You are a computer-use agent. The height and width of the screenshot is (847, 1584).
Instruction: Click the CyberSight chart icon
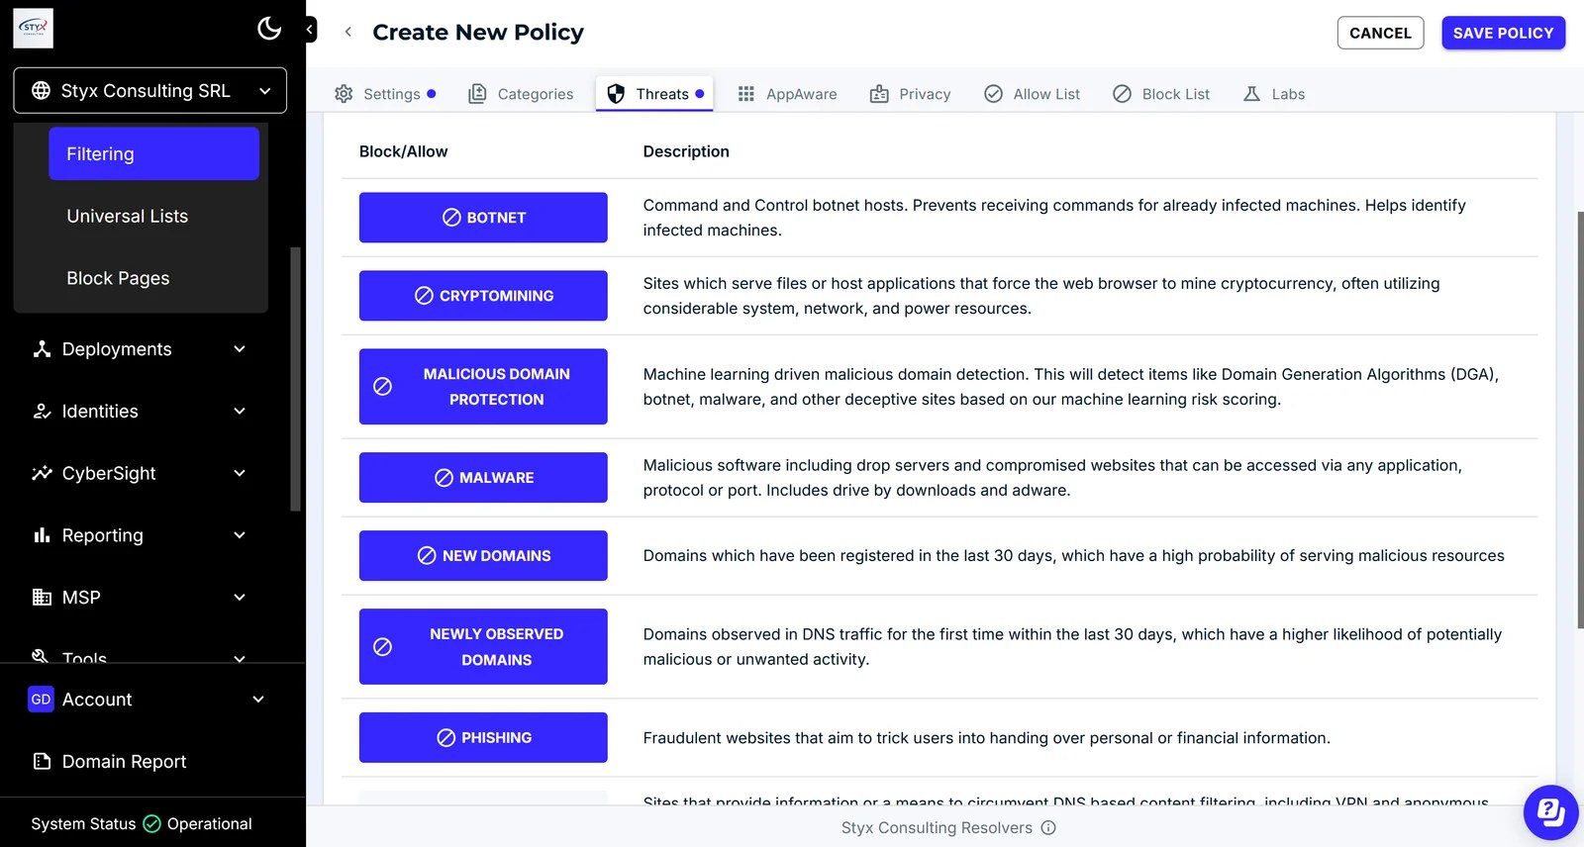pos(42,473)
